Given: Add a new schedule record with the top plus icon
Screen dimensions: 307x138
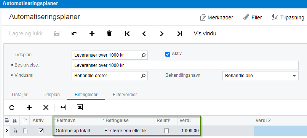Looking at the screenshot, I should coord(92,33).
